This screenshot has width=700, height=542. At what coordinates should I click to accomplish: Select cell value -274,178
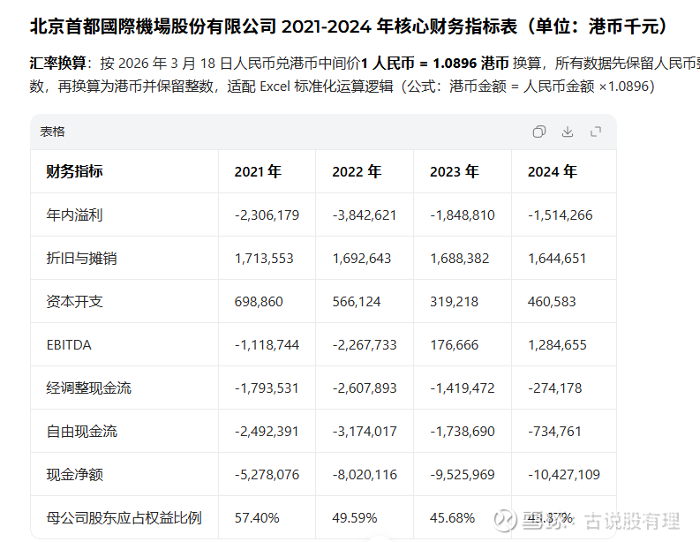(x=555, y=388)
